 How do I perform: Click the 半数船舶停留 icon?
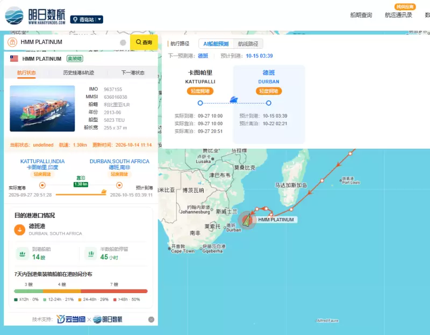click(x=91, y=253)
